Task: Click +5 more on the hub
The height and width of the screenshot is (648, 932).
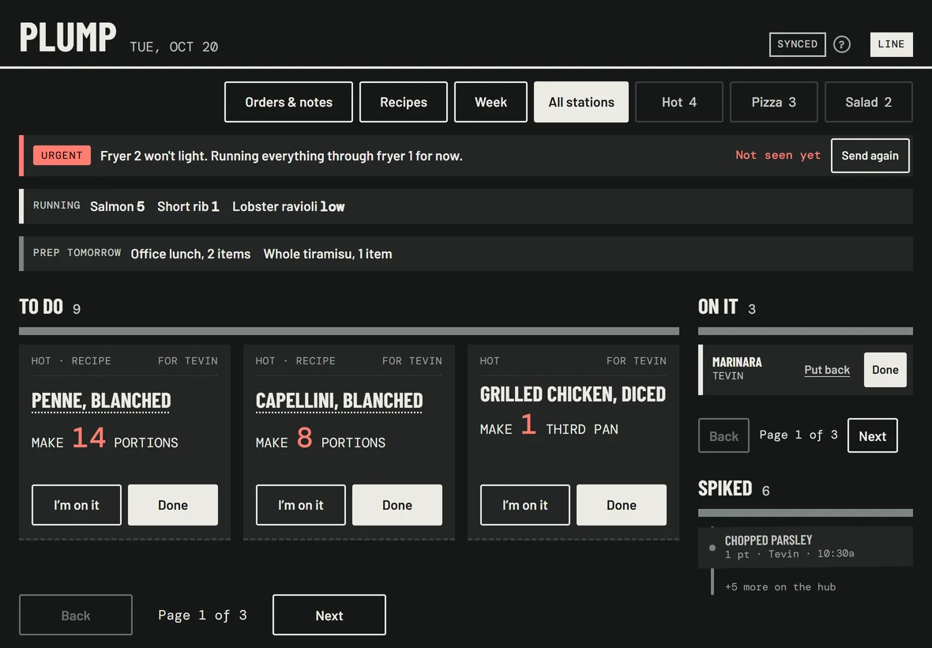Action: coord(780,587)
